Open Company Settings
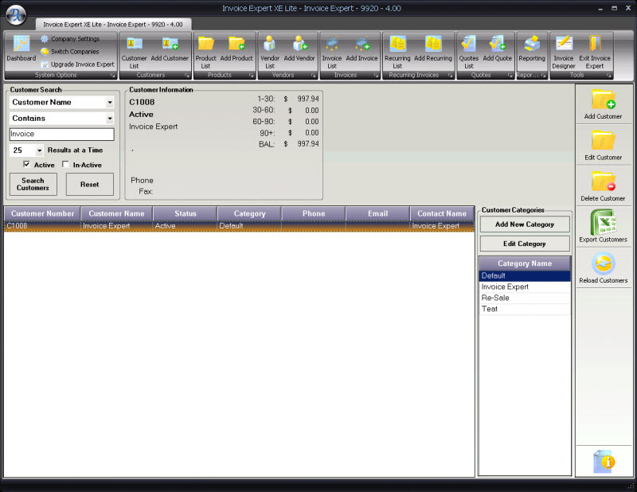Viewport: 637px width, 492px height. click(70, 39)
